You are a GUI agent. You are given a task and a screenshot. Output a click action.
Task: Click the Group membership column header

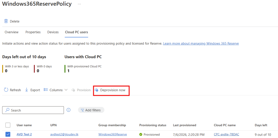click(x=112, y=125)
